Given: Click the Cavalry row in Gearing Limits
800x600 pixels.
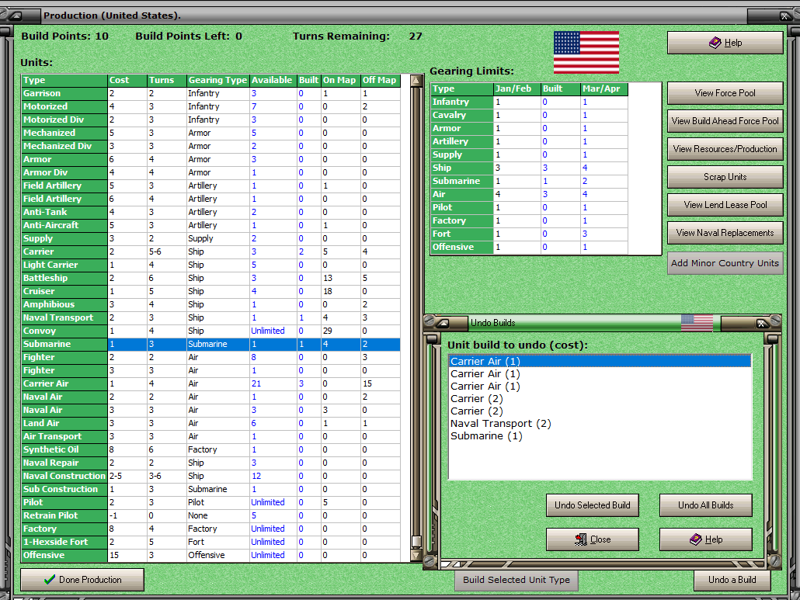Looking at the screenshot, I should coord(530,115).
